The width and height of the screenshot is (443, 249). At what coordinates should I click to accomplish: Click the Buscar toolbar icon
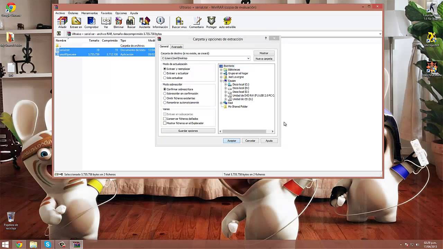pyautogui.click(x=131, y=22)
